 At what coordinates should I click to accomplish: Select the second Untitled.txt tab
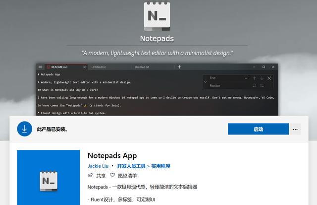[153, 67]
